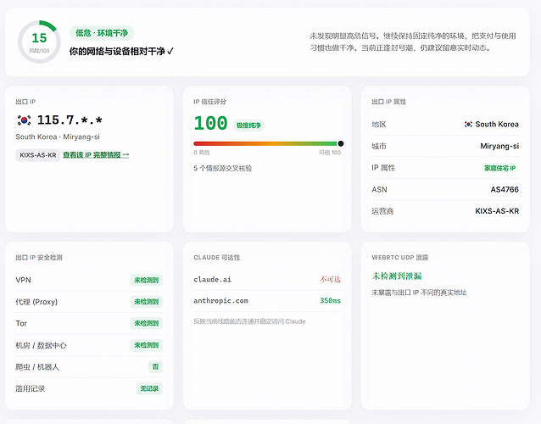
Task: Click claude.ai reachability row
Action: 267,280
